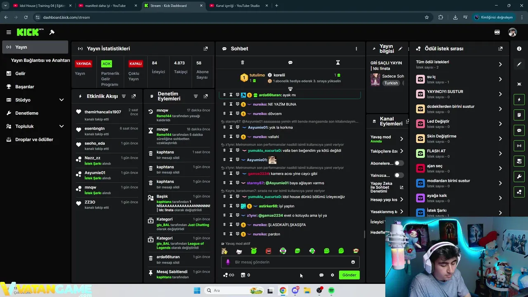Viewport: 528px width, 297px height.
Task: Expand the 'su iç' reward row
Action: point(459,79)
